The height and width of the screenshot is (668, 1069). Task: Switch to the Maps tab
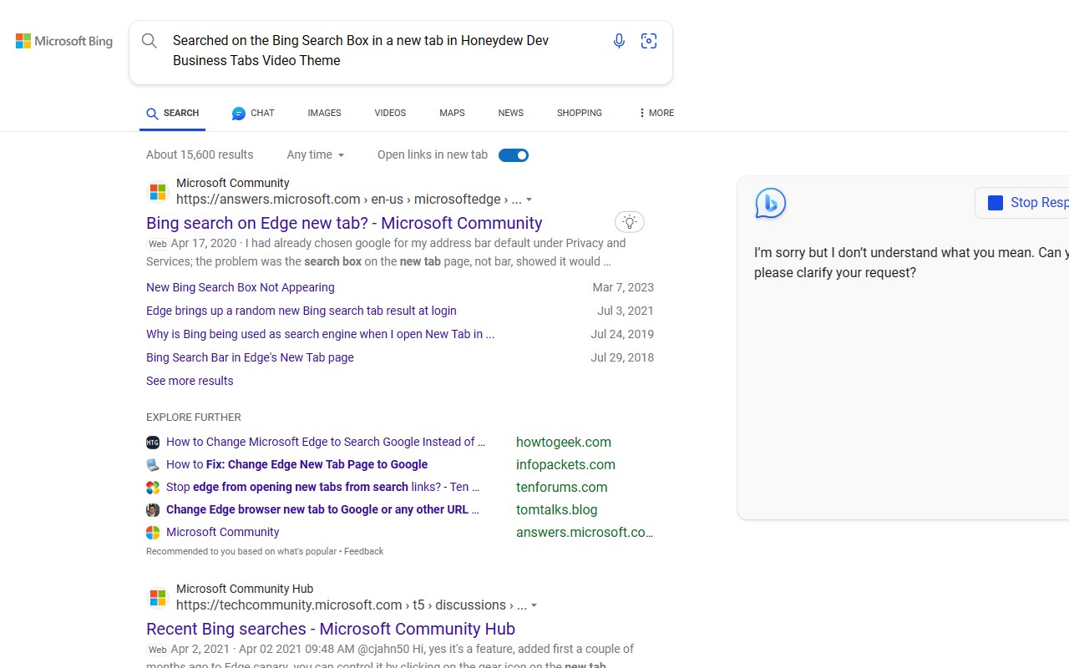[452, 113]
